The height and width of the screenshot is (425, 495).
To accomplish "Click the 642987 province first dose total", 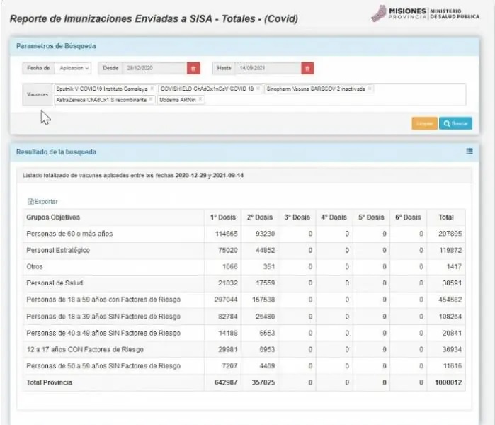I will click(226, 382).
